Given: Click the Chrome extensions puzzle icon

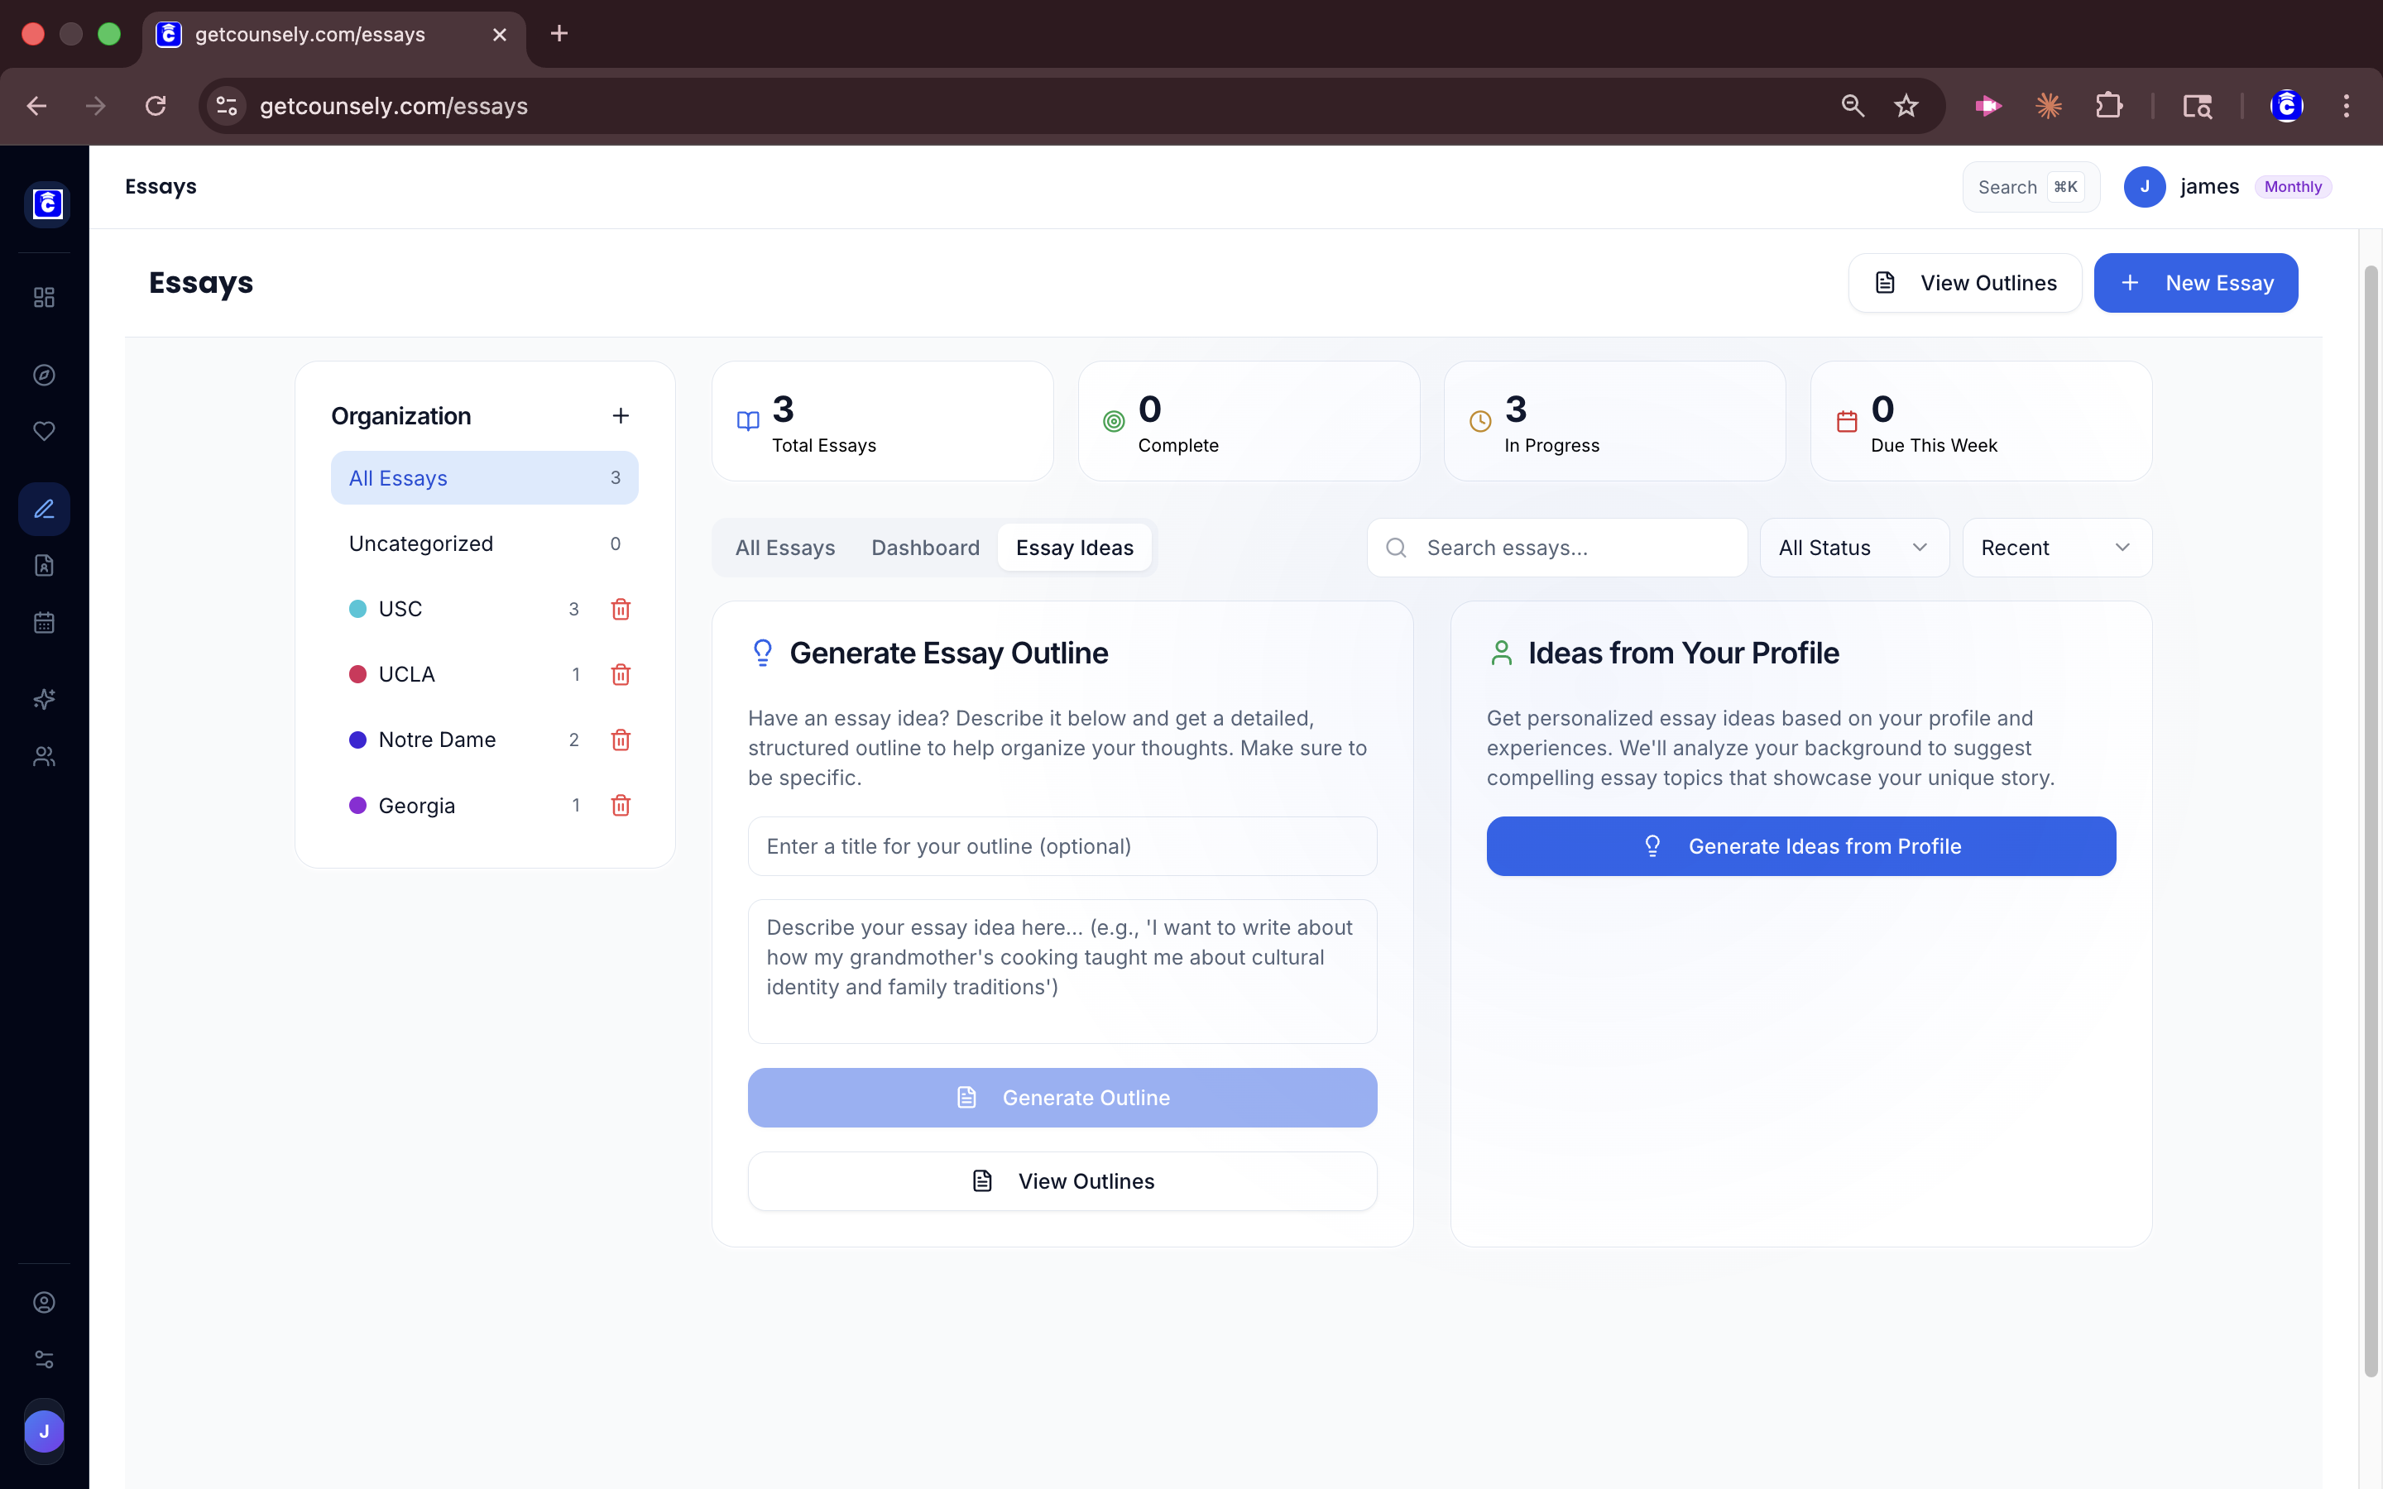Looking at the screenshot, I should [x=2109, y=105].
